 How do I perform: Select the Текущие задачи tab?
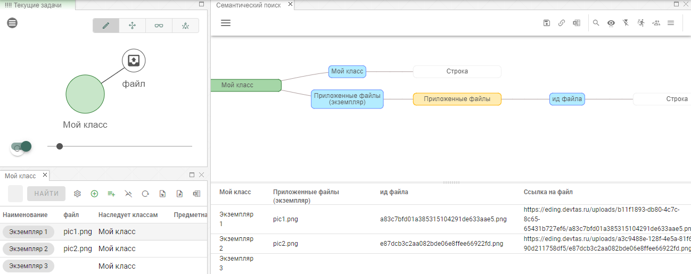tap(36, 5)
